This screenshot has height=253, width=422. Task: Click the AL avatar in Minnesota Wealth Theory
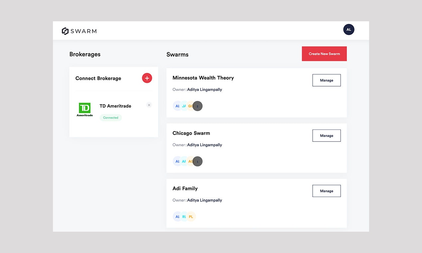click(x=177, y=106)
